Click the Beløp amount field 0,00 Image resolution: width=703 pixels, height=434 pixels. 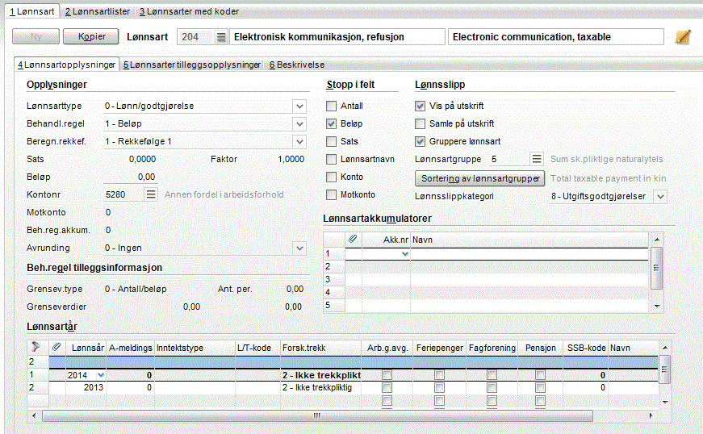coord(130,177)
